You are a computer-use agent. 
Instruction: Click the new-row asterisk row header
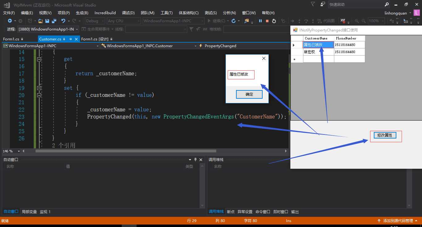(297, 59)
